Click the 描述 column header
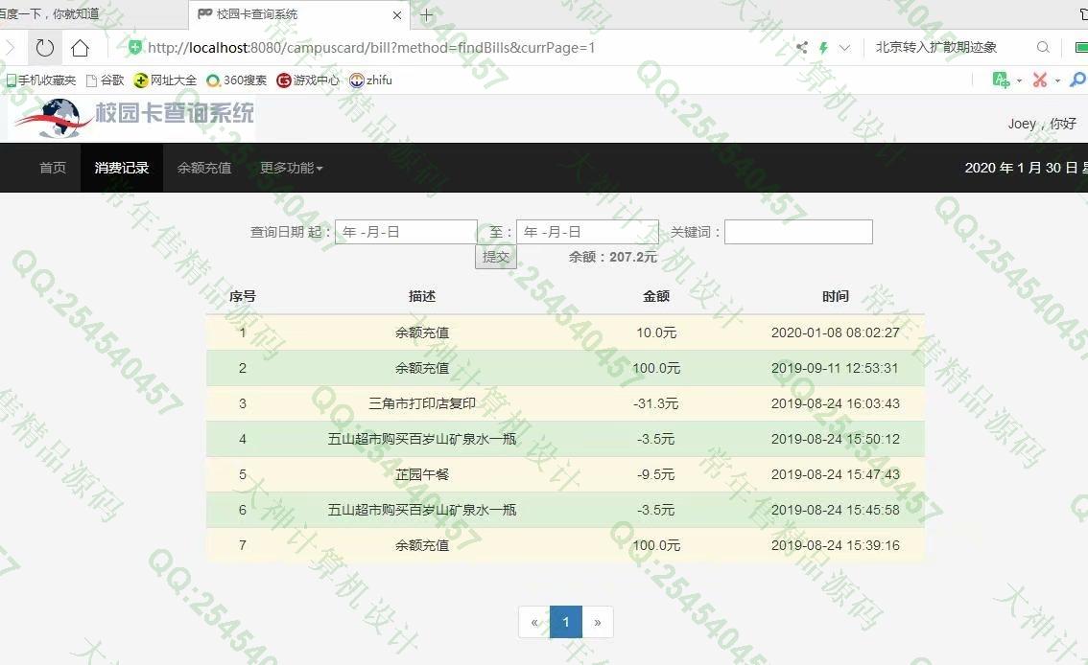 pyautogui.click(x=422, y=296)
